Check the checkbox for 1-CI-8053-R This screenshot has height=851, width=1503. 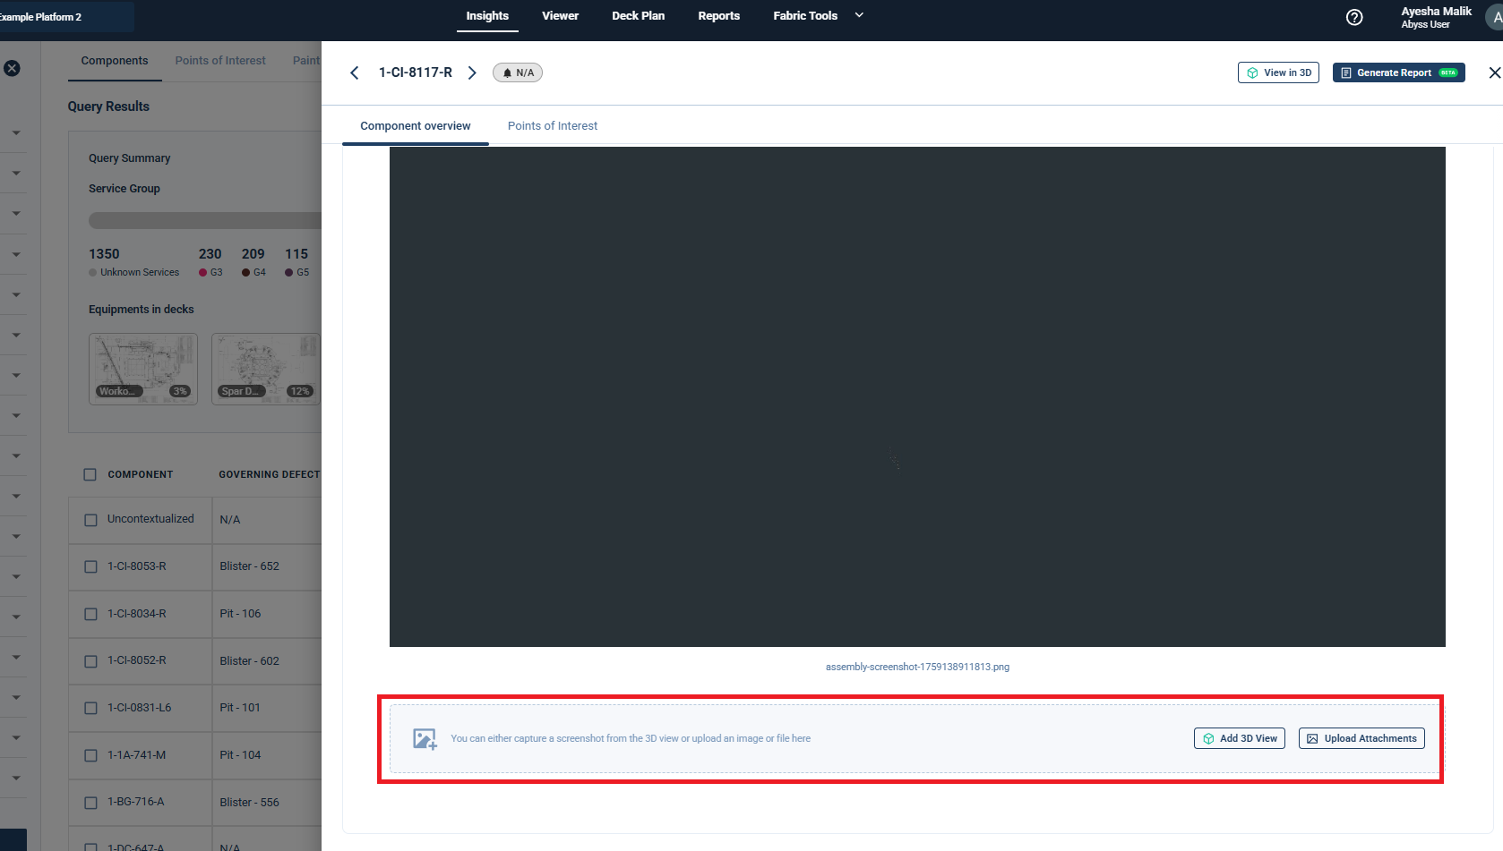pyautogui.click(x=90, y=566)
